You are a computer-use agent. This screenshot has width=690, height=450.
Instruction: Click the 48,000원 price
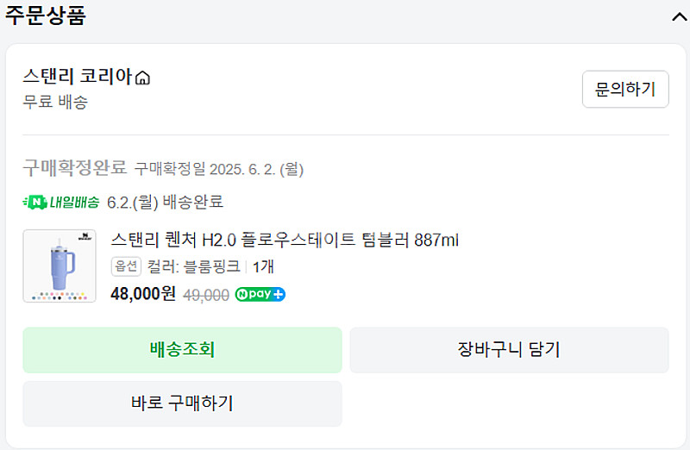(x=143, y=294)
